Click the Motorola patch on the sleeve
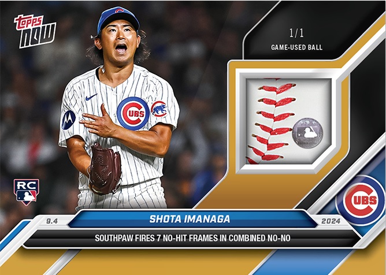 point(68,120)
